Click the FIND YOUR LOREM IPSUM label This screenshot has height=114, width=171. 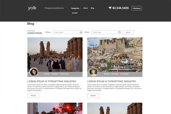(x=34, y=32)
